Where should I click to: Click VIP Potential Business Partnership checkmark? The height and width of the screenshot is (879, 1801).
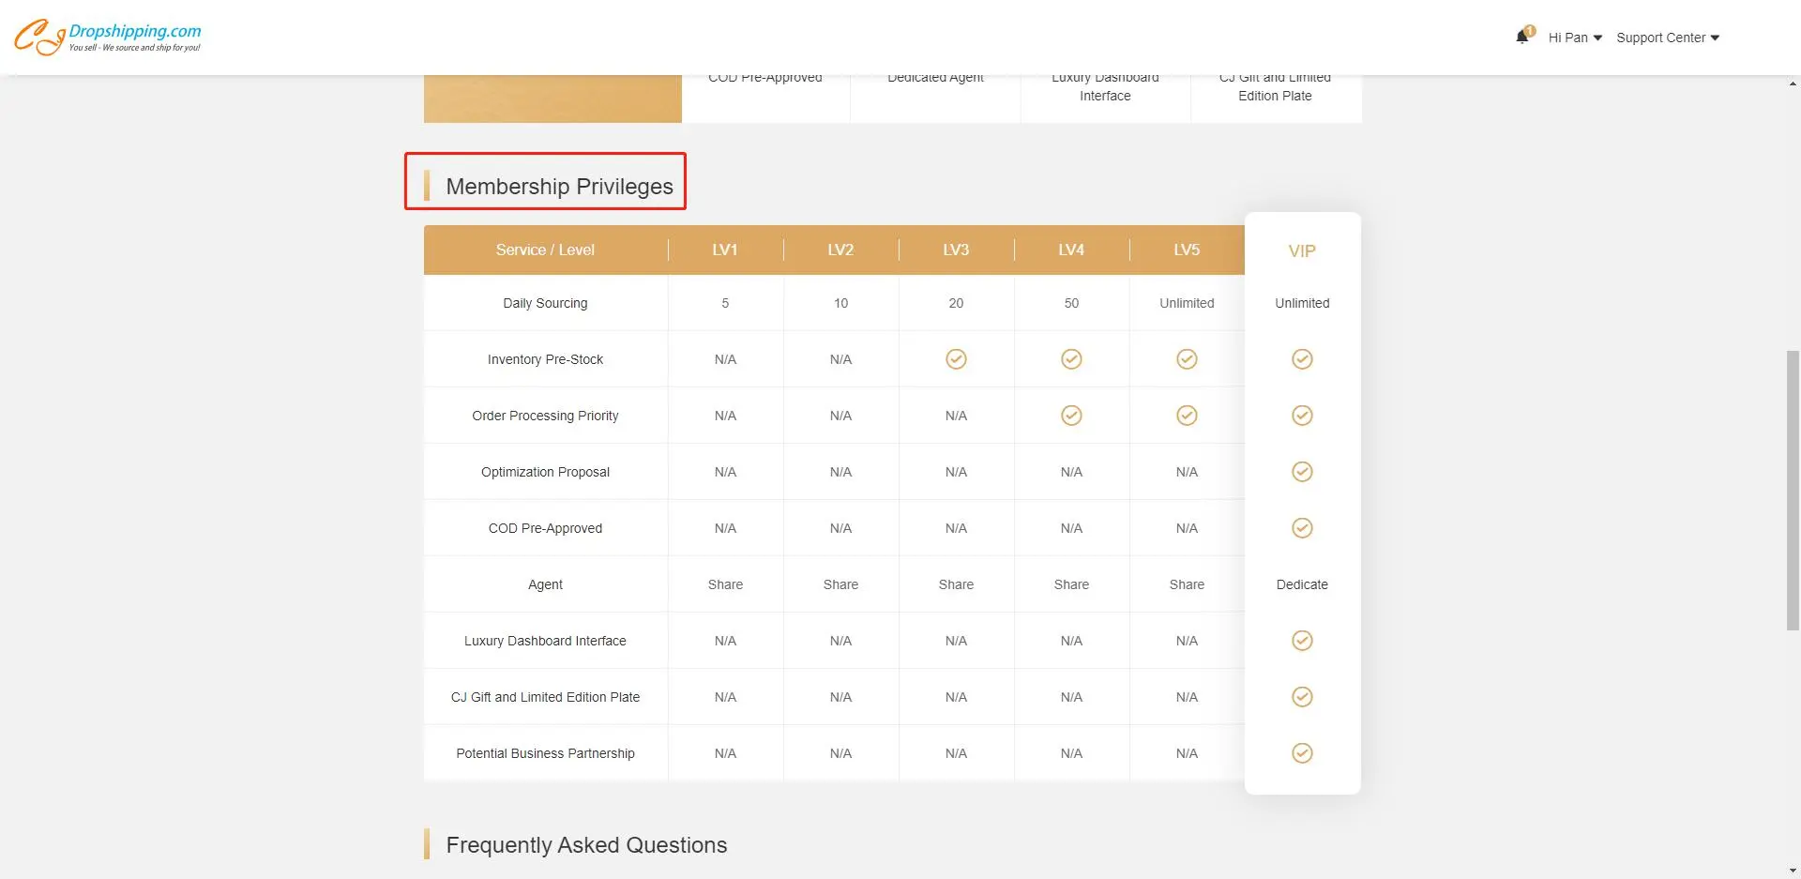(x=1302, y=753)
